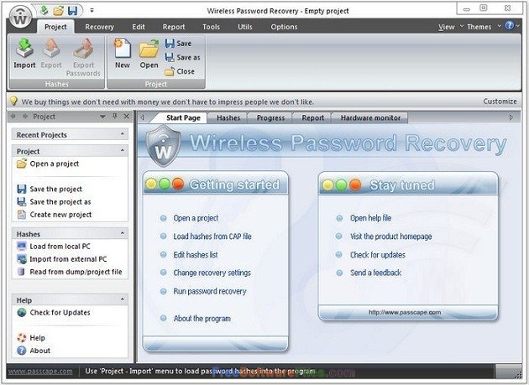529x385 pixels.
Task: Pin the Project side panel
Action: [x=115, y=117]
